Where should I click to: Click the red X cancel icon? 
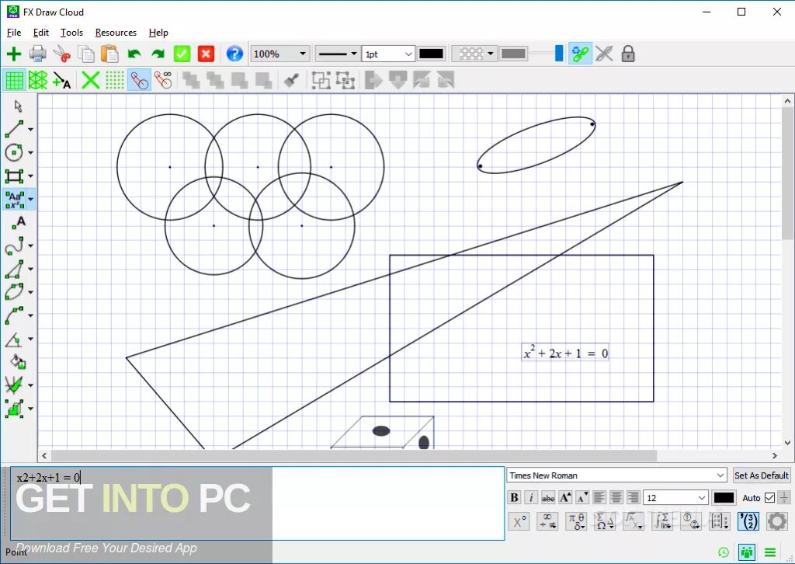pos(206,54)
